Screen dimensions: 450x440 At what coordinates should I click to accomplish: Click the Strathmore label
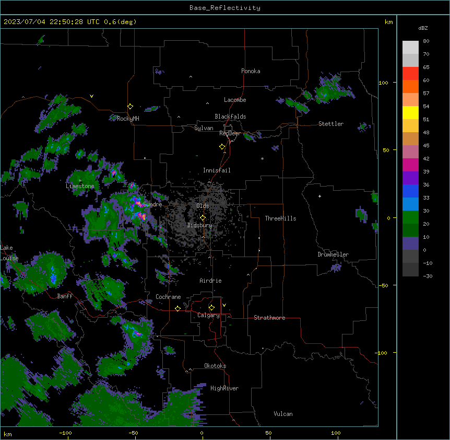tap(269, 318)
